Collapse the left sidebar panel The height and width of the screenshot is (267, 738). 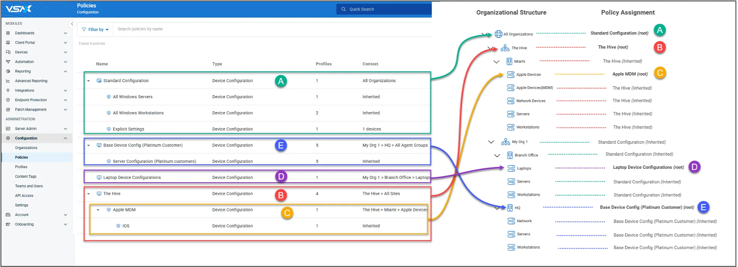pos(72,24)
